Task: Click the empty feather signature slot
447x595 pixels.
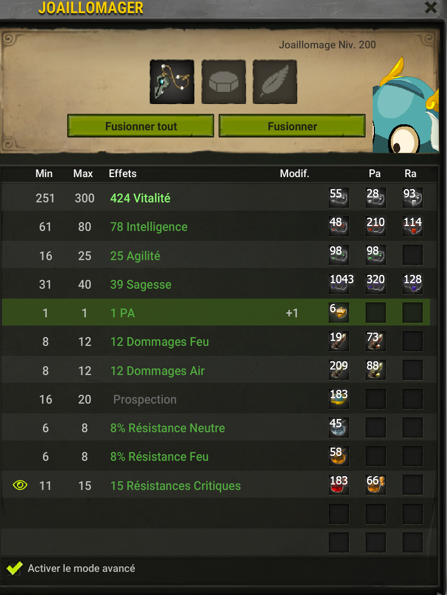Action: tap(275, 81)
